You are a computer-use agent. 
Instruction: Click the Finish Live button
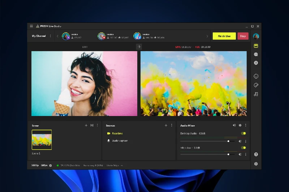pyautogui.click(x=224, y=36)
